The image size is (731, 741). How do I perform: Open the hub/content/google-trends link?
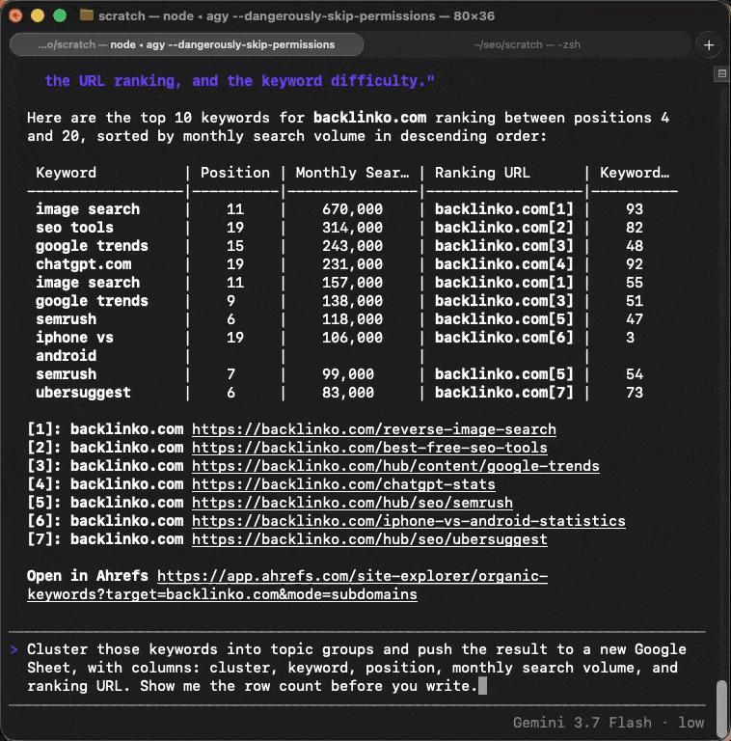tap(395, 466)
